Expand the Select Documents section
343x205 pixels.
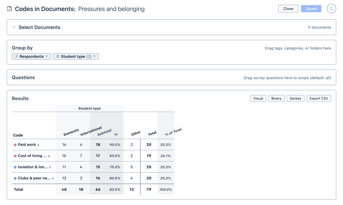click(14, 27)
